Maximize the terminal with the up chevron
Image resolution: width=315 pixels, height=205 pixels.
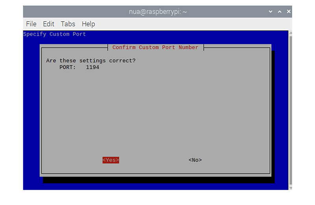pyautogui.click(x=280, y=12)
